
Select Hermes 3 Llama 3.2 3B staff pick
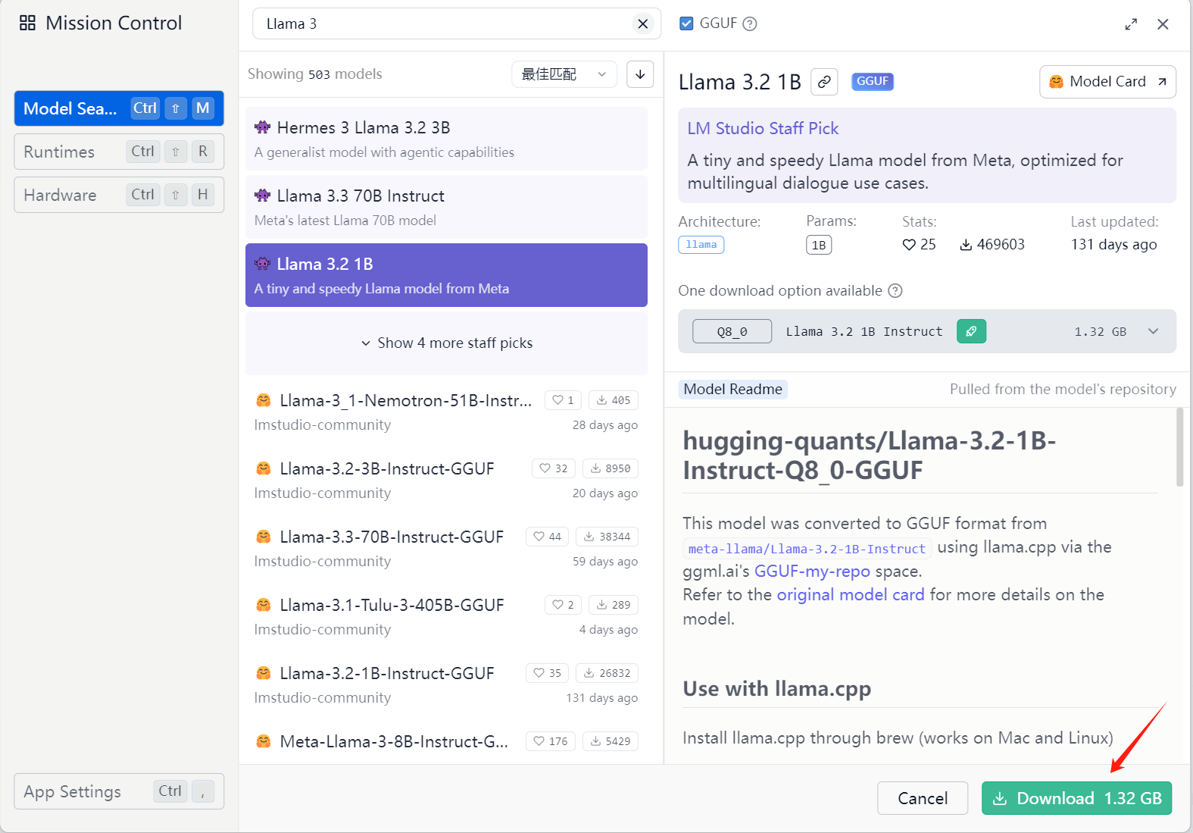coord(446,139)
